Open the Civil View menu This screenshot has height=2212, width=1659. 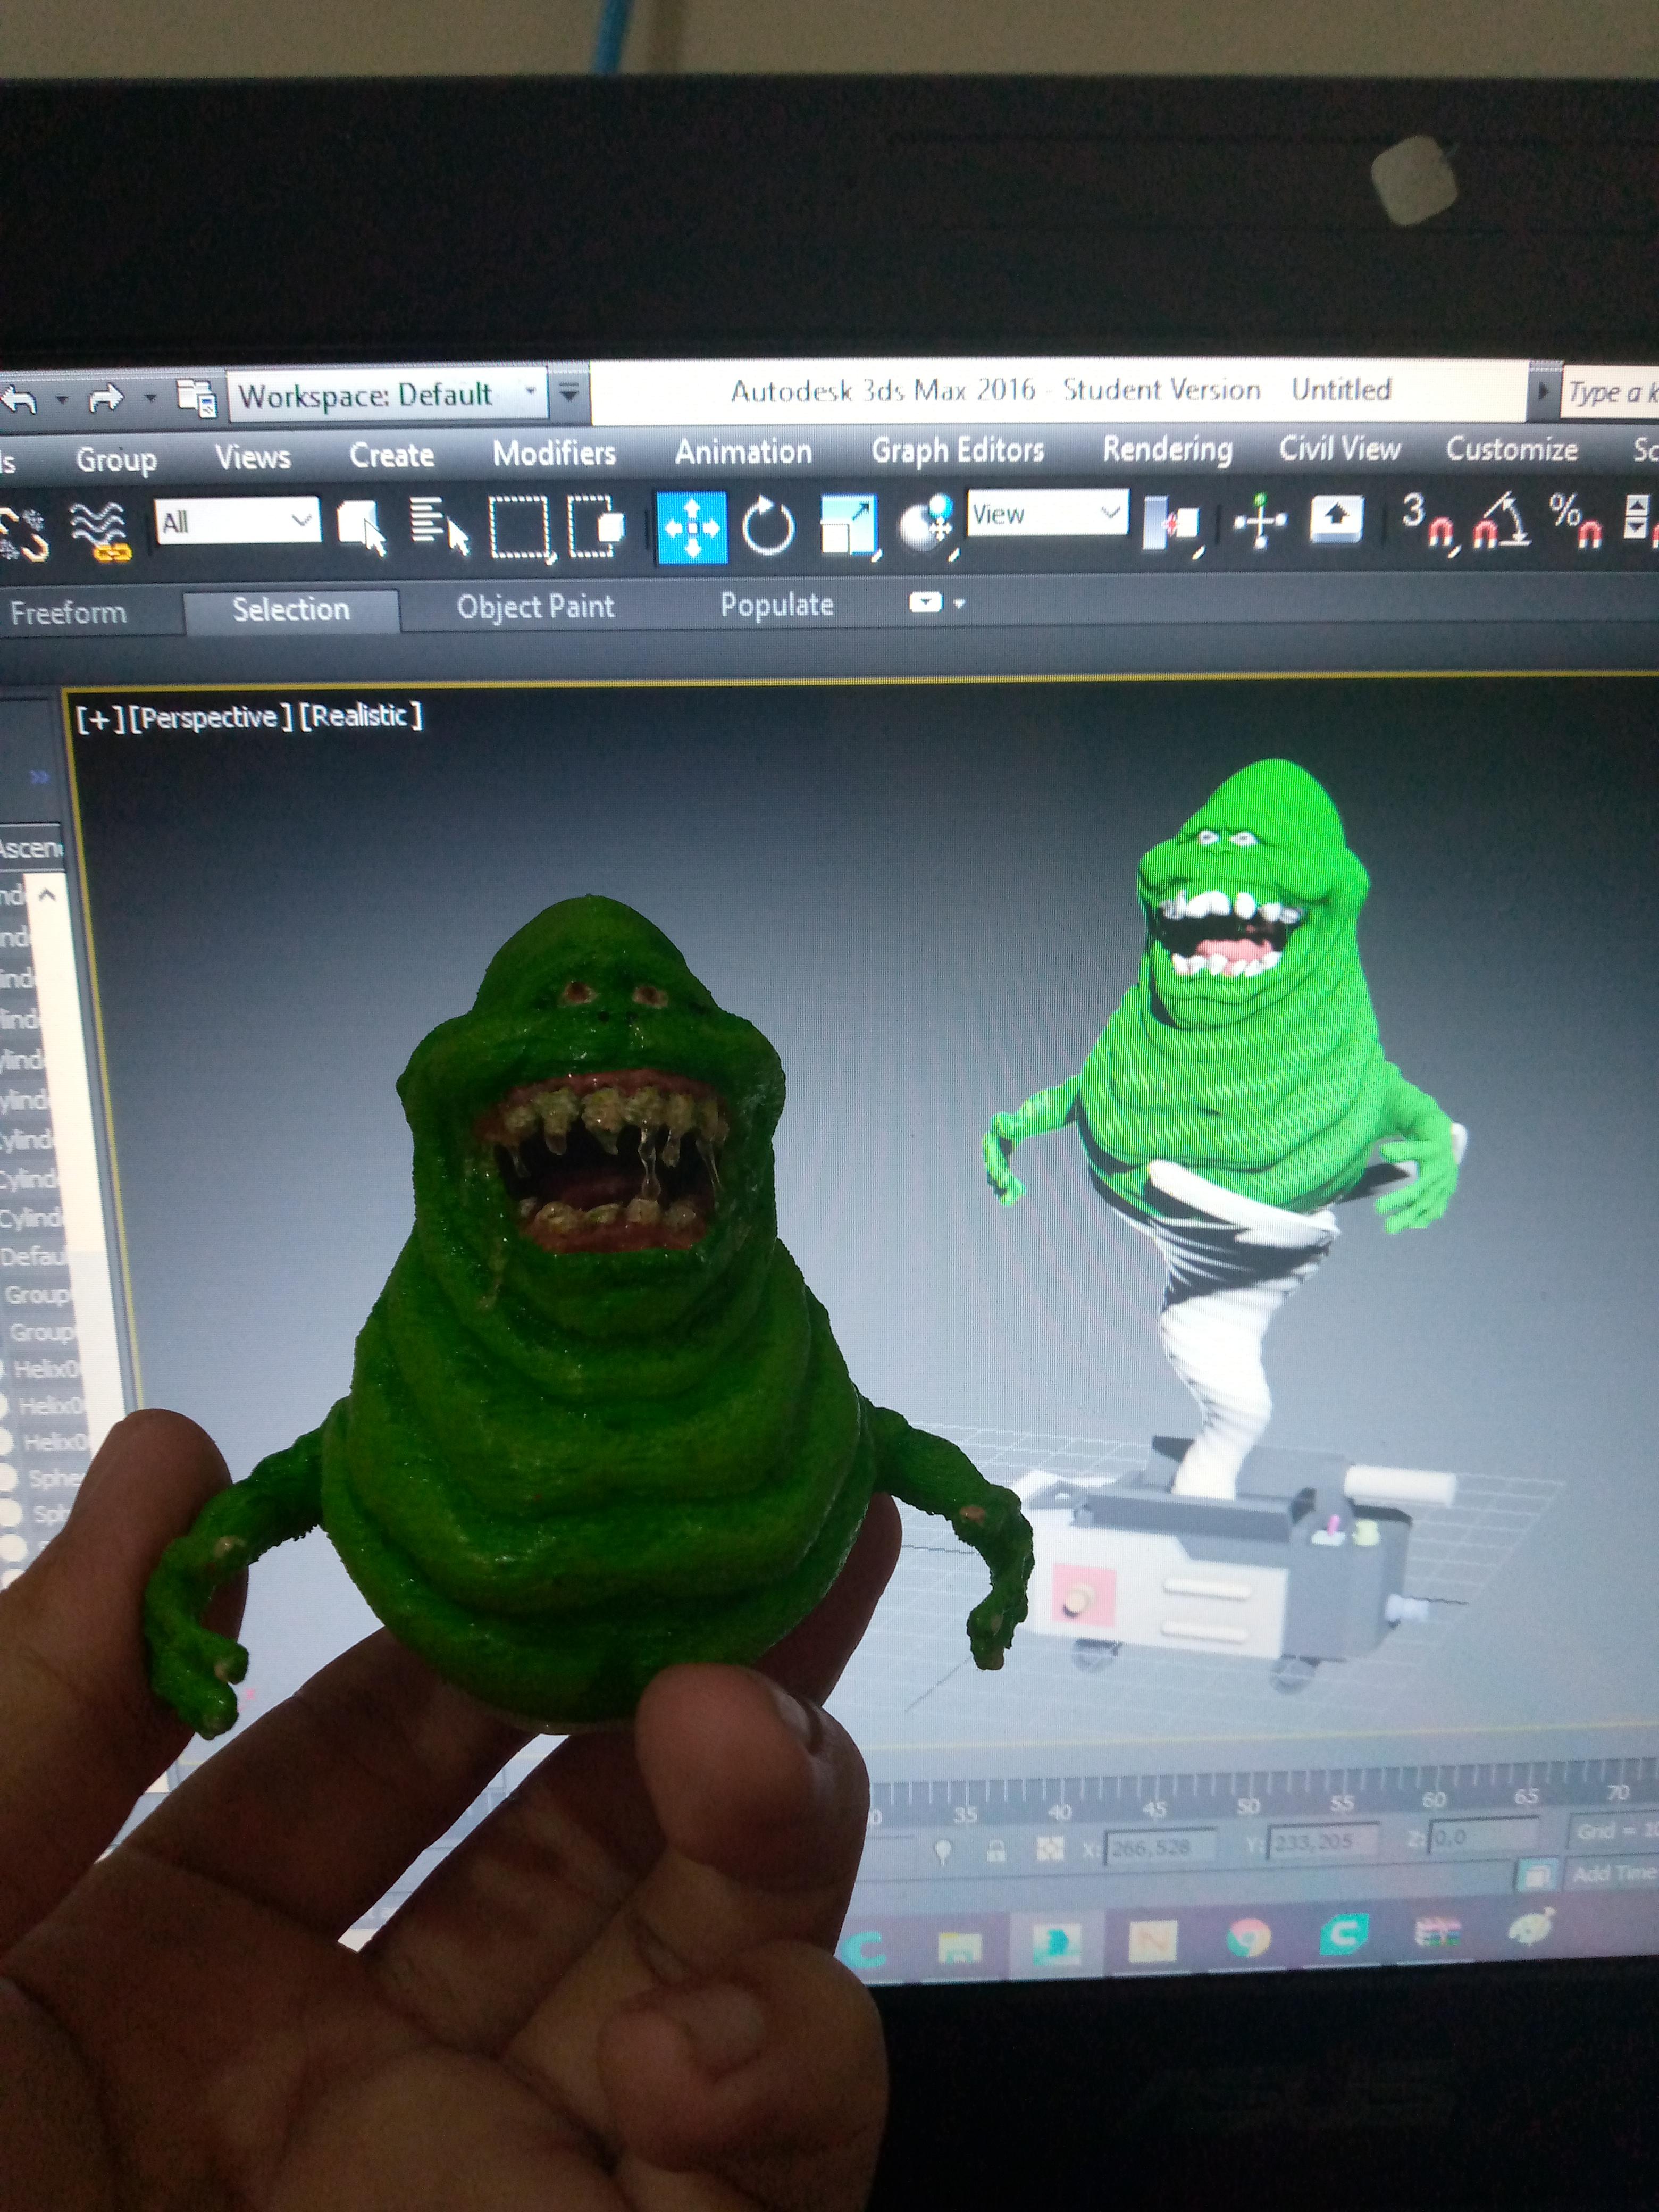click(1339, 448)
